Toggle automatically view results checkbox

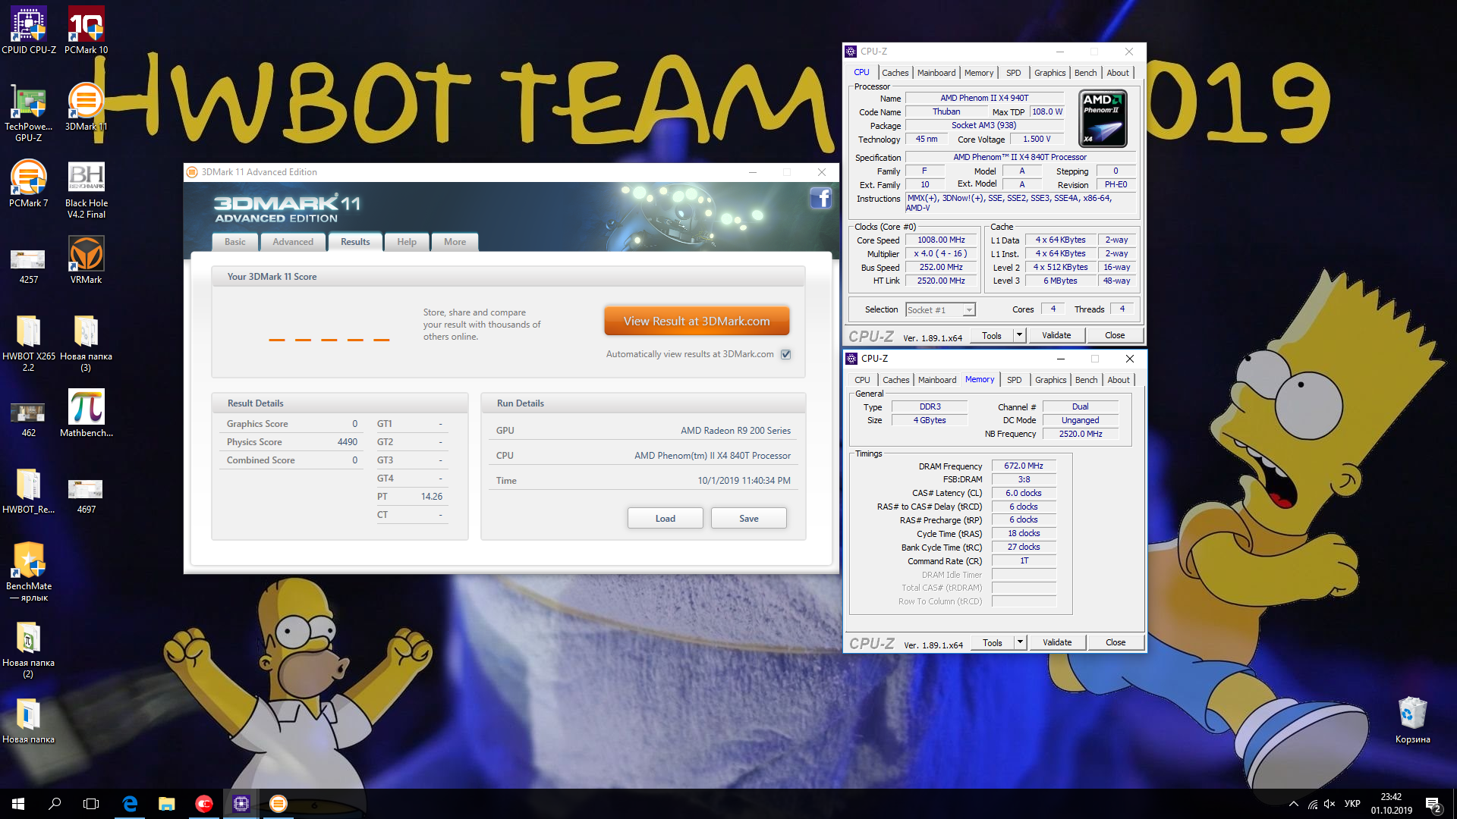point(786,354)
